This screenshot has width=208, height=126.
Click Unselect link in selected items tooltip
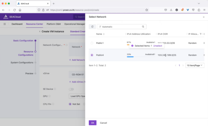(158, 46)
